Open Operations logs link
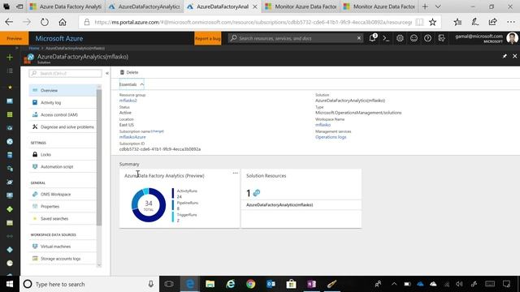520x292 pixels. coord(331,137)
